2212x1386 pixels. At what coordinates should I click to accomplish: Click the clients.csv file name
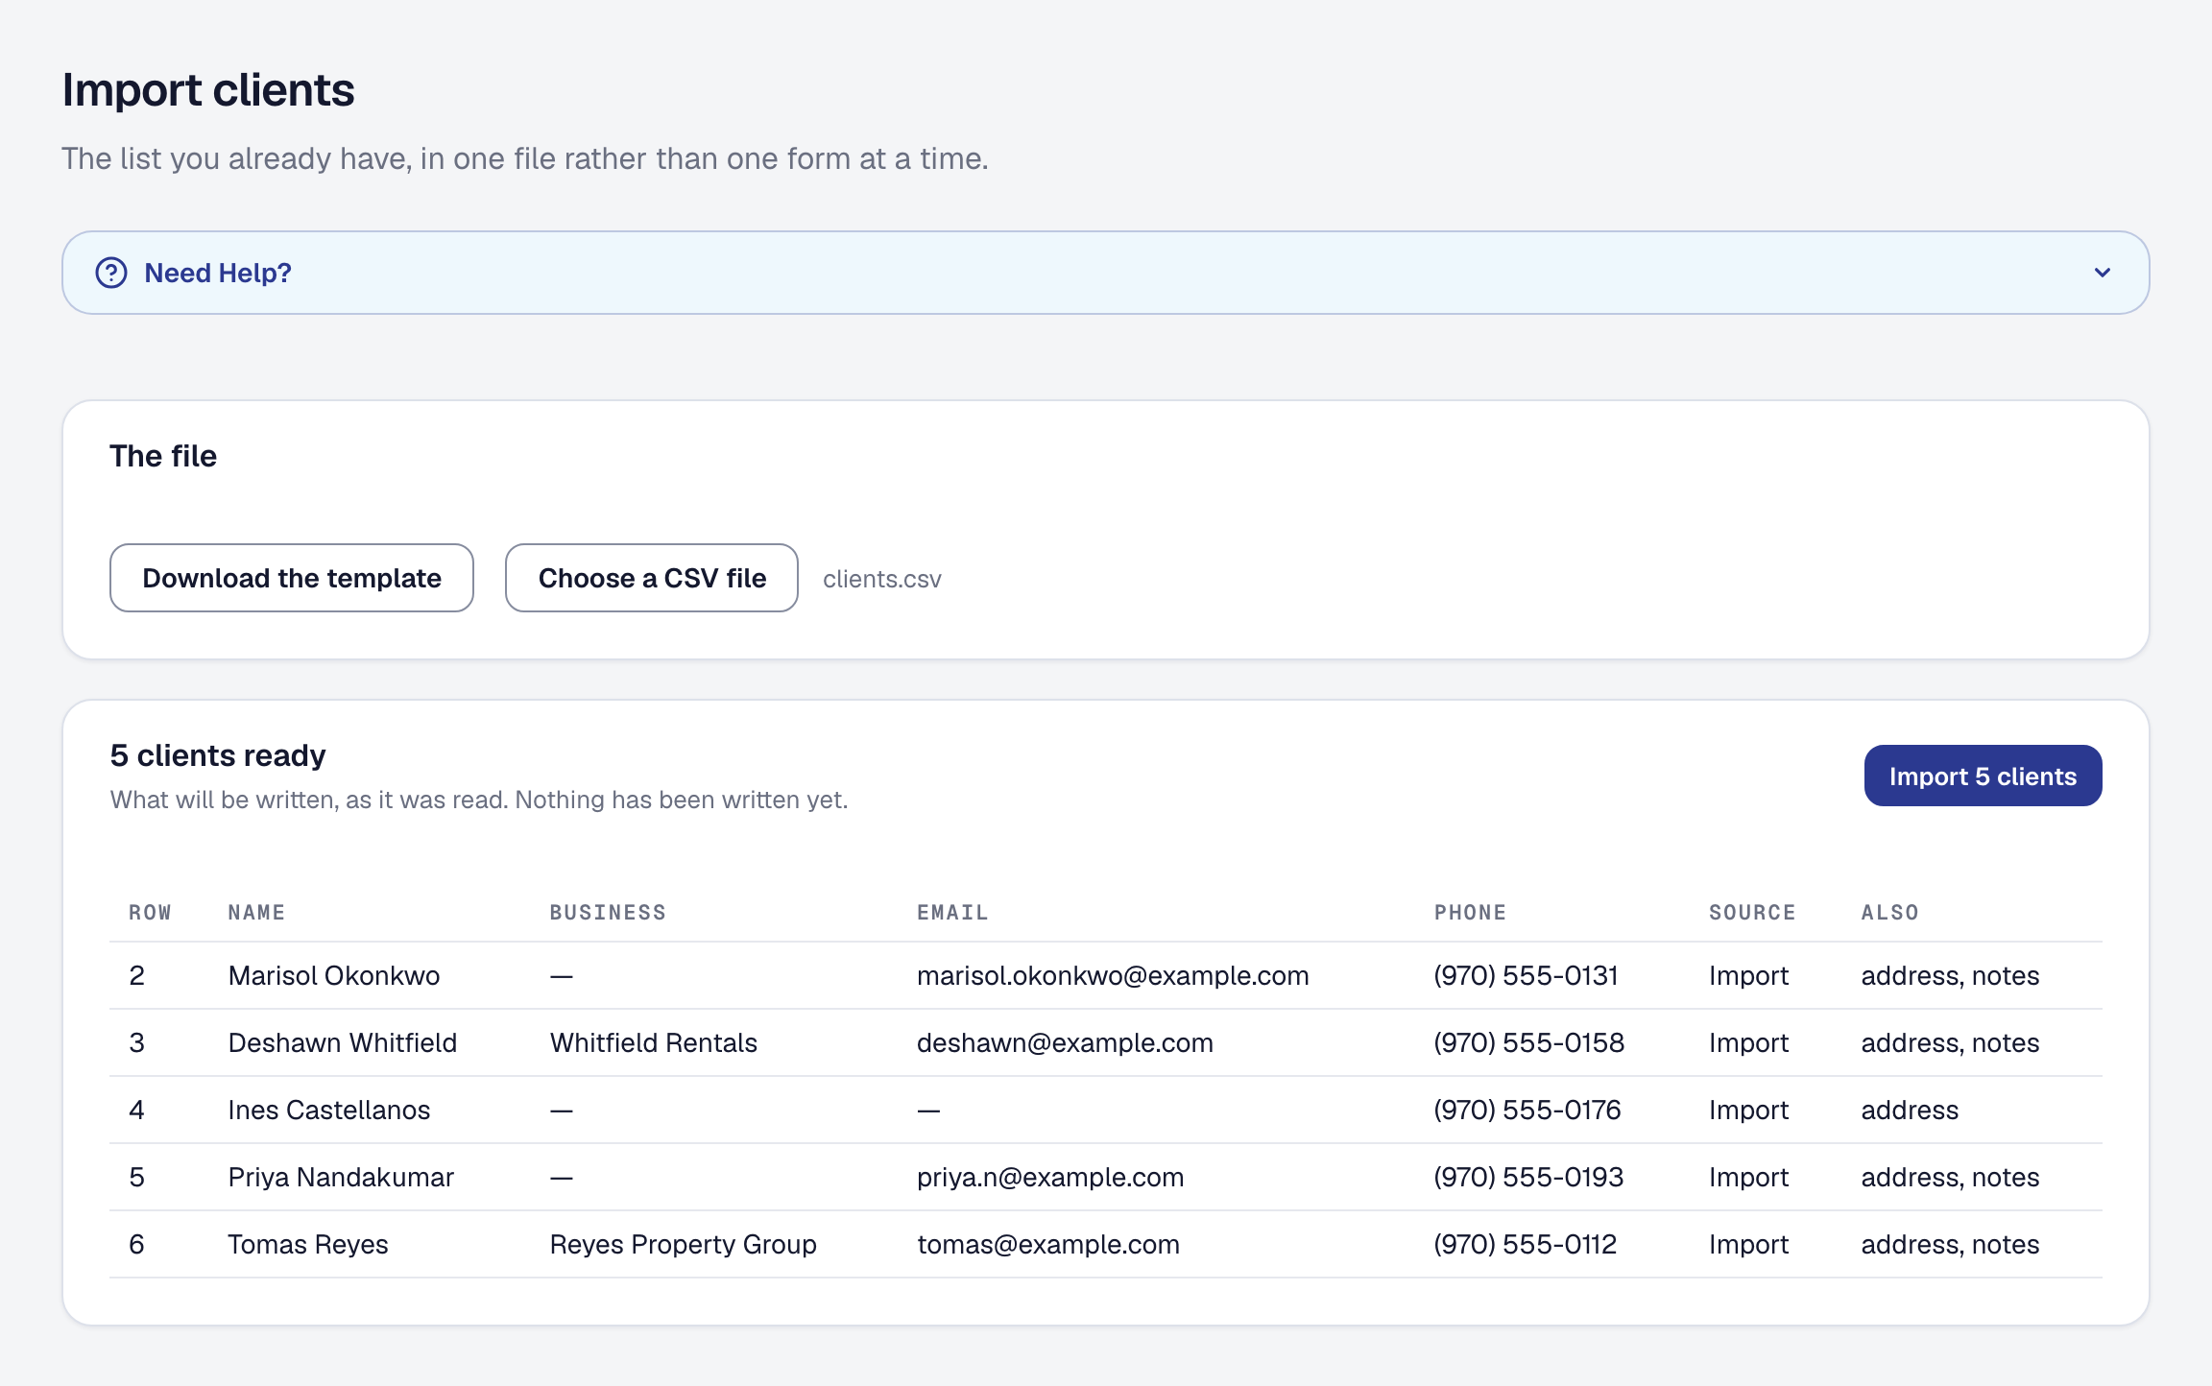point(882,579)
